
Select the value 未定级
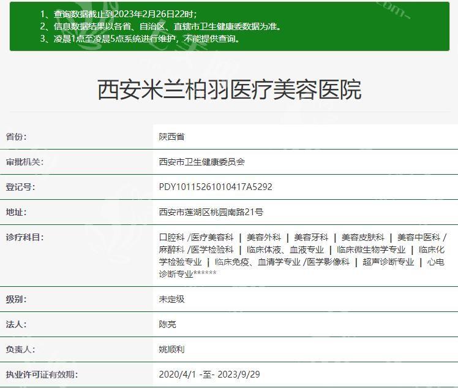[x=171, y=299]
